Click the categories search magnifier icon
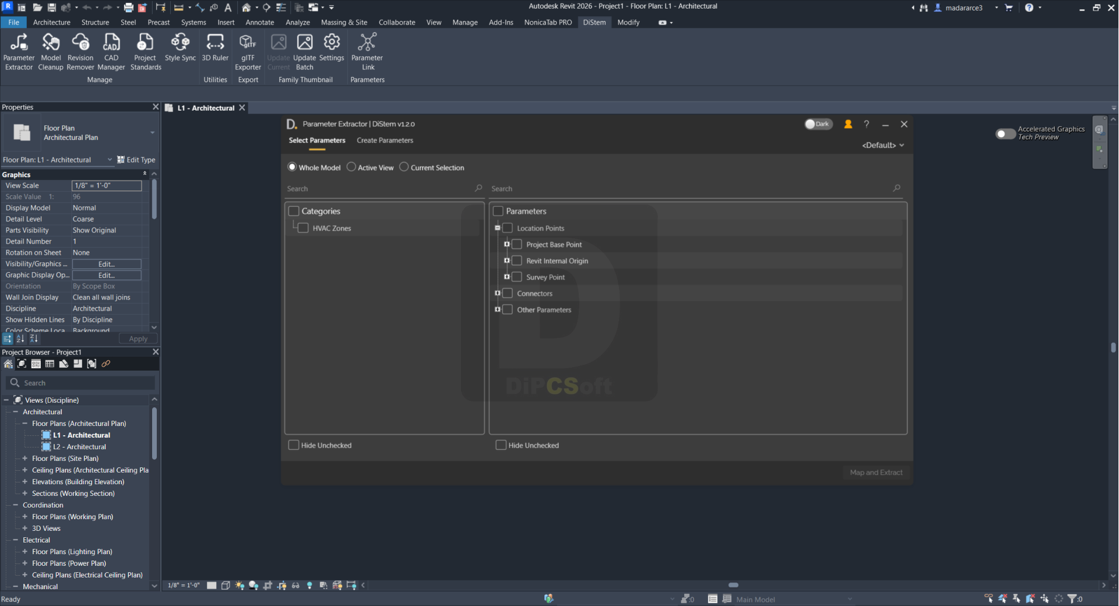1119x606 pixels. [478, 188]
